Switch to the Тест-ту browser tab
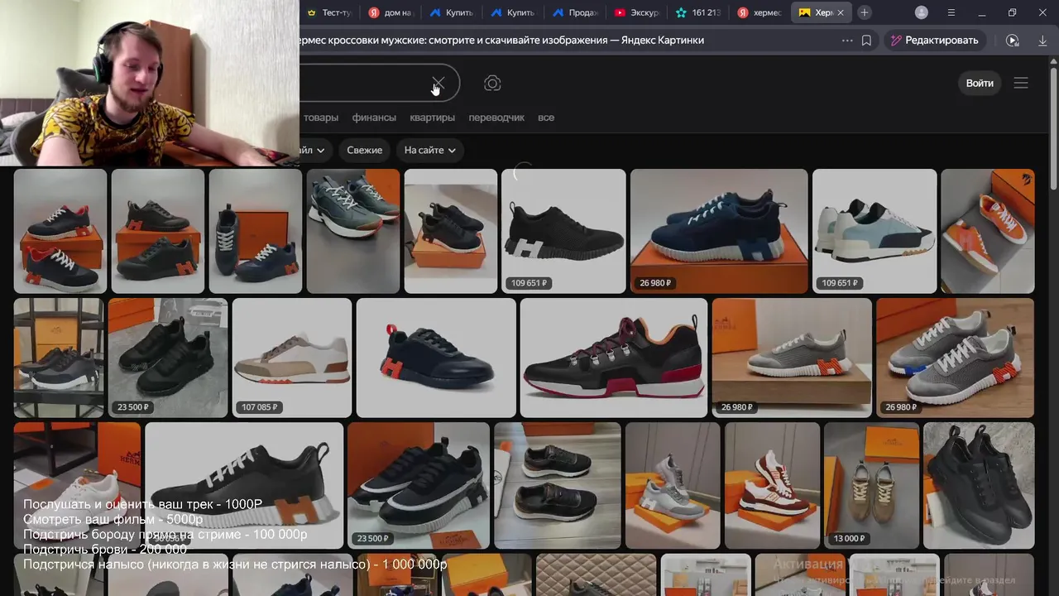The height and width of the screenshot is (596, 1059). tap(328, 12)
